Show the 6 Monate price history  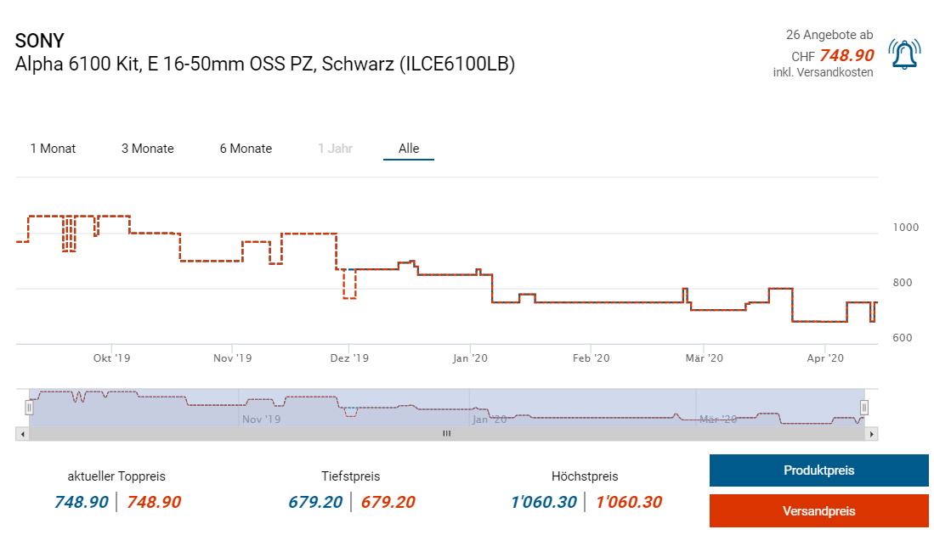click(246, 149)
